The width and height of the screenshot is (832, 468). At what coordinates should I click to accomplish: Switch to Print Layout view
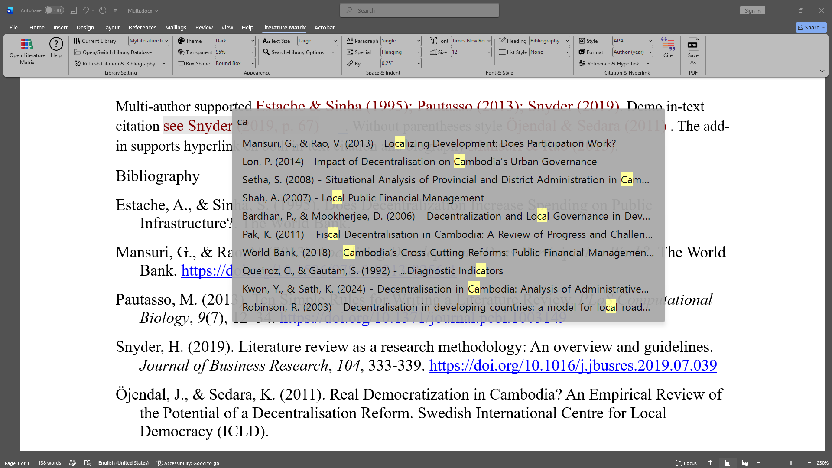tap(728, 463)
